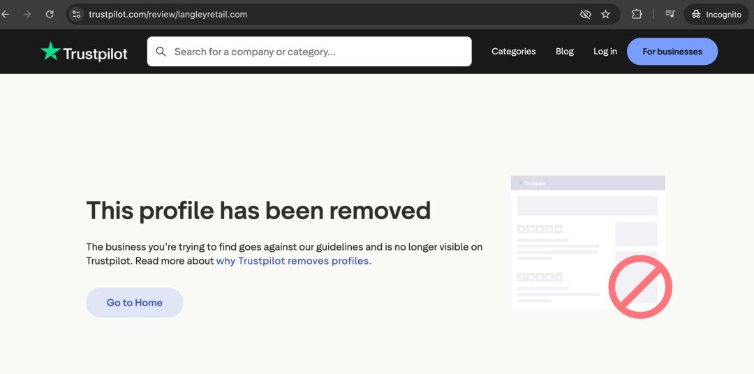
Task: Focus the company or category search field
Action: 309,52
